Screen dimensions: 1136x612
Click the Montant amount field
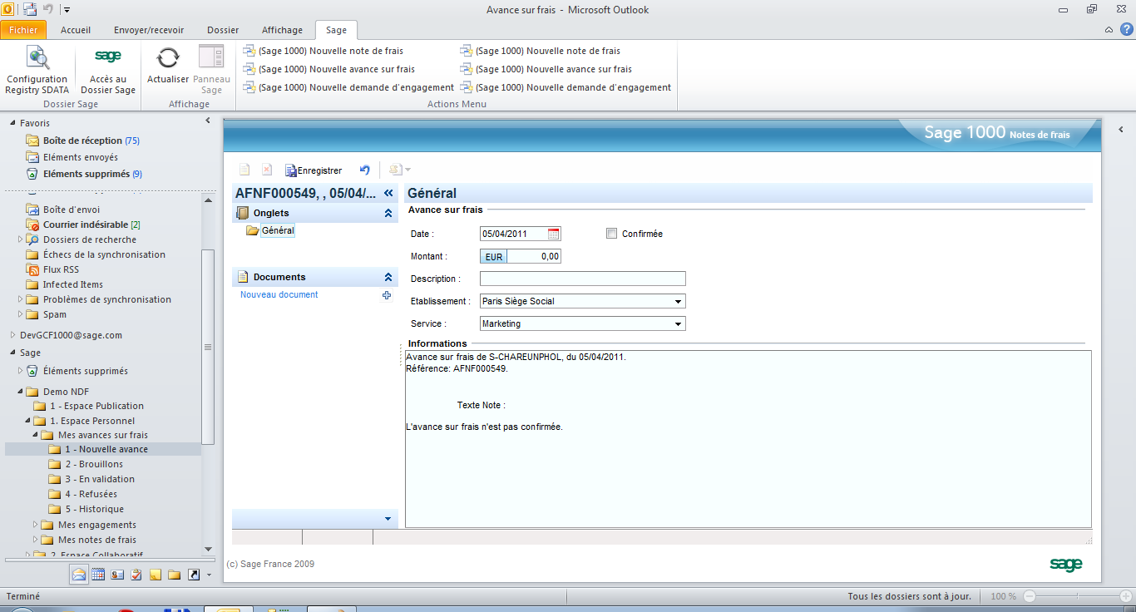[x=534, y=256]
